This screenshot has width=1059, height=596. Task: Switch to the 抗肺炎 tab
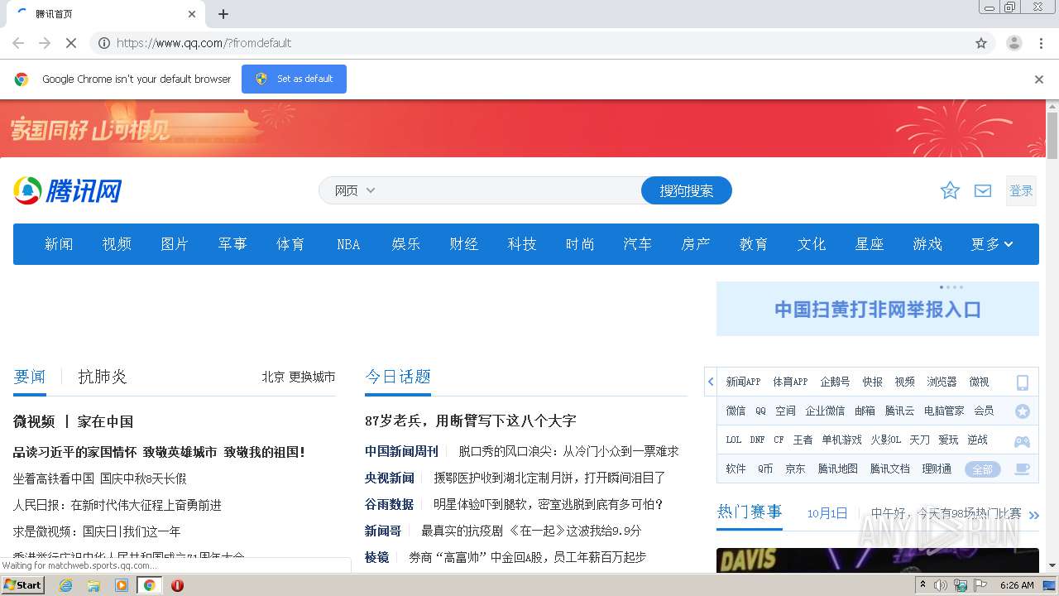coord(103,377)
